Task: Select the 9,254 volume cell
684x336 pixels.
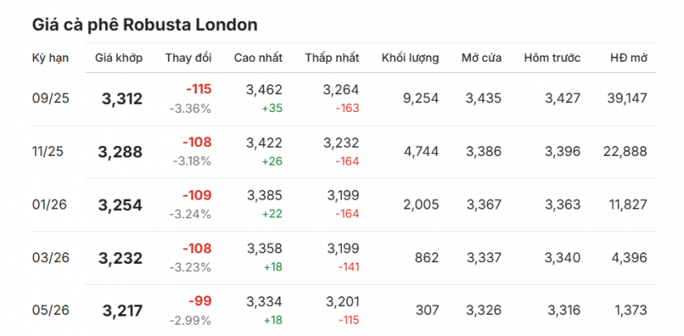Action: click(x=420, y=98)
